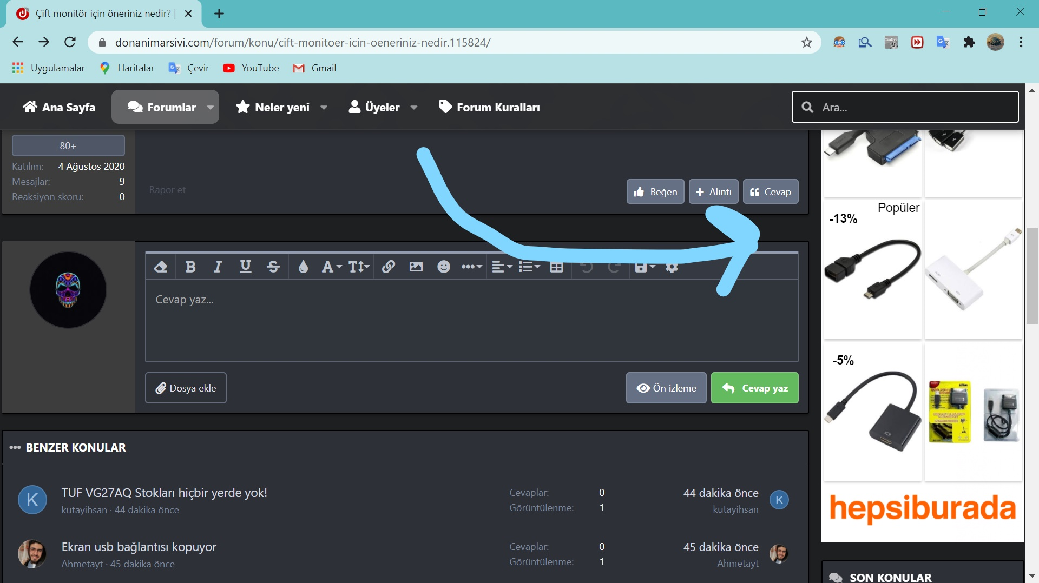
Task: Open the 'Haritalar' maps bookmark
Action: pyautogui.click(x=128, y=68)
